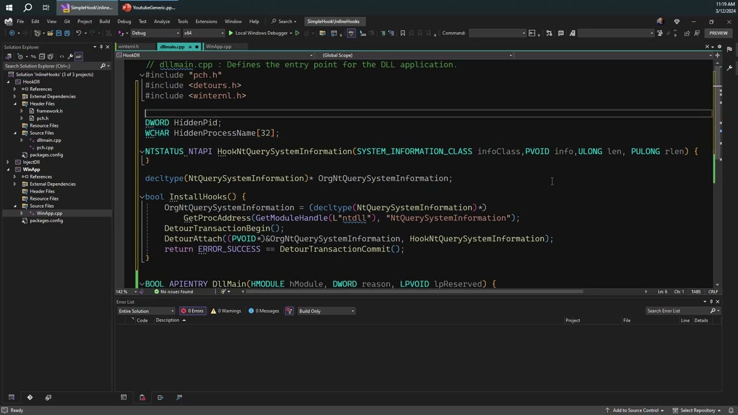738x415 pixels.
Task: Click the Solution Explorer search magnifier icon
Action: tap(103, 66)
